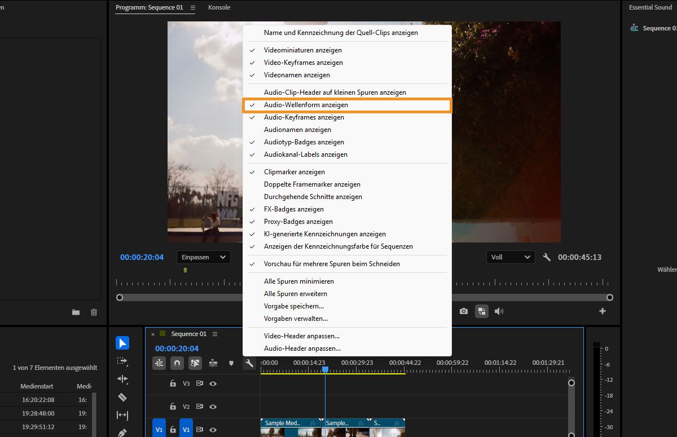Screen dimensions: 677x437
Task: Open the Voll playback resolution dropdown
Action: pos(510,257)
